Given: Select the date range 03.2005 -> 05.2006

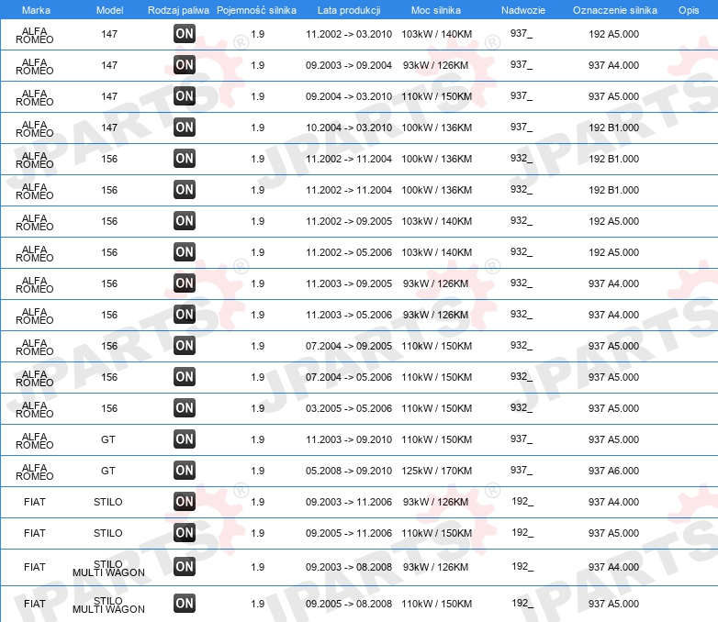Looking at the screenshot, I should [x=349, y=408].
